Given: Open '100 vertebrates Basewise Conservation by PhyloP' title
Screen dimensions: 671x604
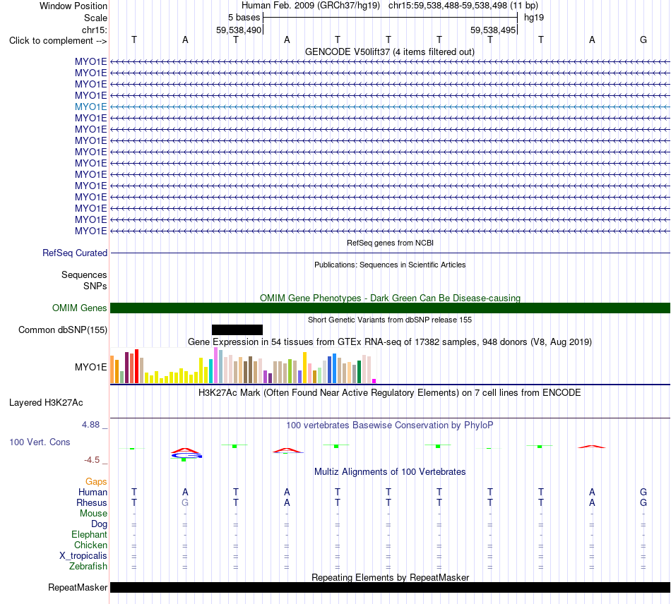Looking at the screenshot, I should pyautogui.click(x=390, y=425).
